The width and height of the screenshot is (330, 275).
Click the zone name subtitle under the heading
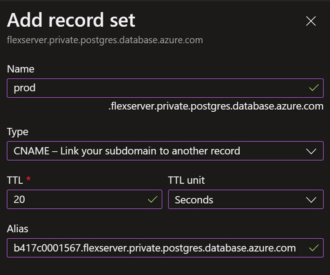click(105, 40)
